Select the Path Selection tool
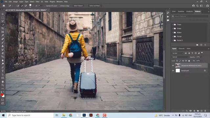Viewport: 210px width, 118px height. coord(3,74)
